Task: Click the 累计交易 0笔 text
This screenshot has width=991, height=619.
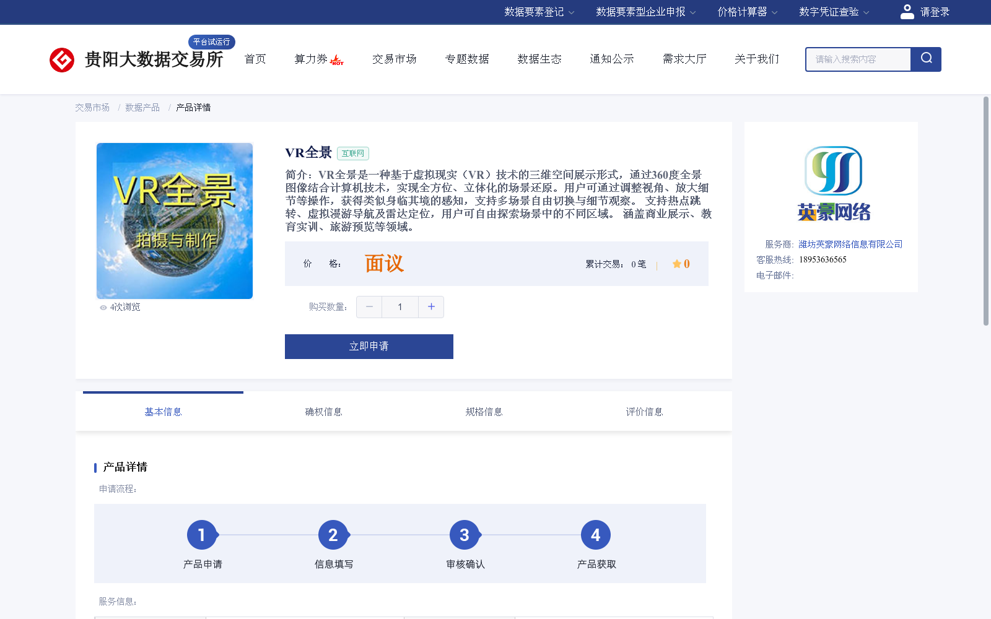Action: (x=616, y=264)
